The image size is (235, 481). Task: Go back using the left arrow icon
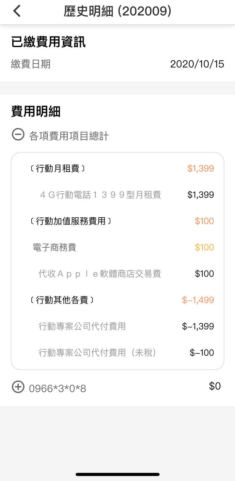click(17, 11)
